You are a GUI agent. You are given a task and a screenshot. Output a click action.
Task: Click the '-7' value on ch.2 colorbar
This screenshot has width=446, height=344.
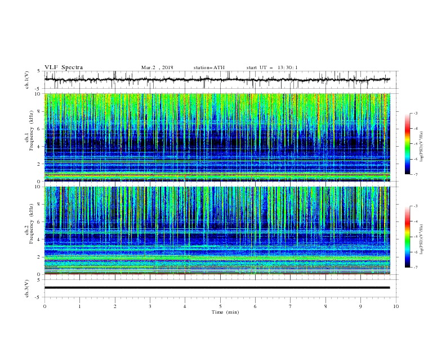click(415, 267)
